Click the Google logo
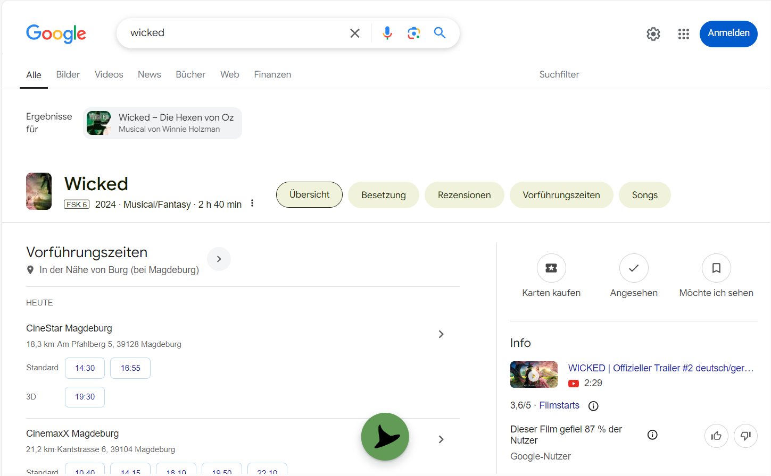The image size is (771, 476). coord(56,33)
